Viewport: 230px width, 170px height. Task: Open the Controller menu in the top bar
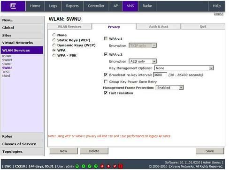pyautogui.click(x=96, y=6)
